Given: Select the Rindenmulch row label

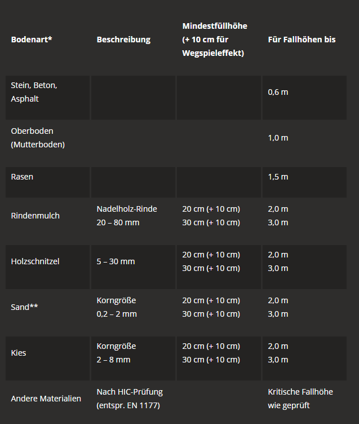Looking at the screenshot, I should [35, 216].
